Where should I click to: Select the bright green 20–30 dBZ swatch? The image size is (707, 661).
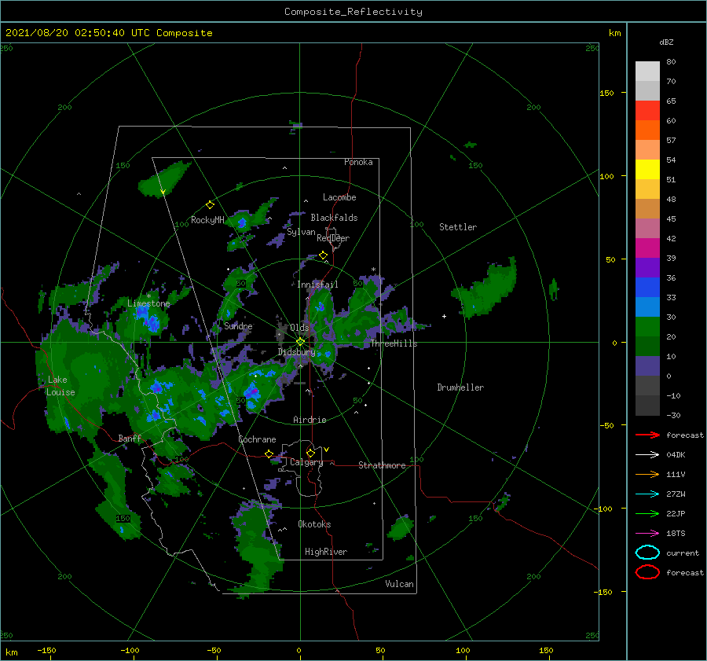click(647, 326)
